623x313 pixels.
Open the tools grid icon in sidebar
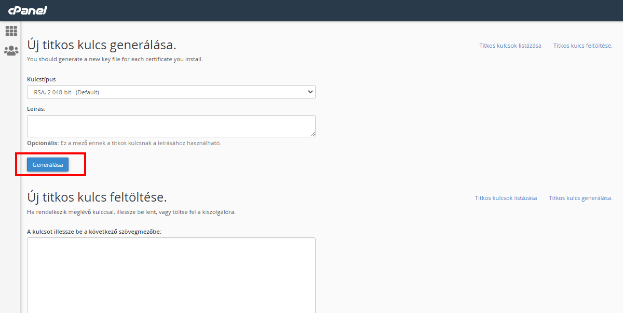11,31
